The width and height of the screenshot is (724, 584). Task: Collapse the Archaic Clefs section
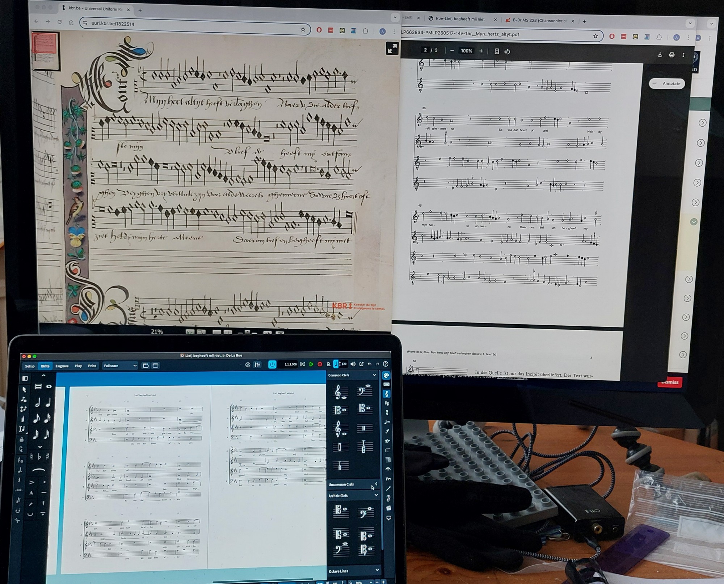coord(376,495)
